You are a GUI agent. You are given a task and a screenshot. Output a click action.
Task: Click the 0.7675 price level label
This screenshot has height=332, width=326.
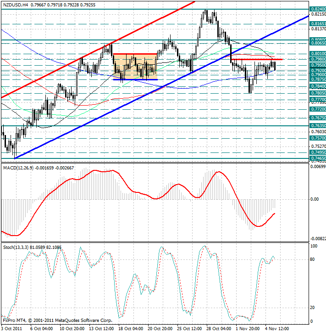pos(318,118)
